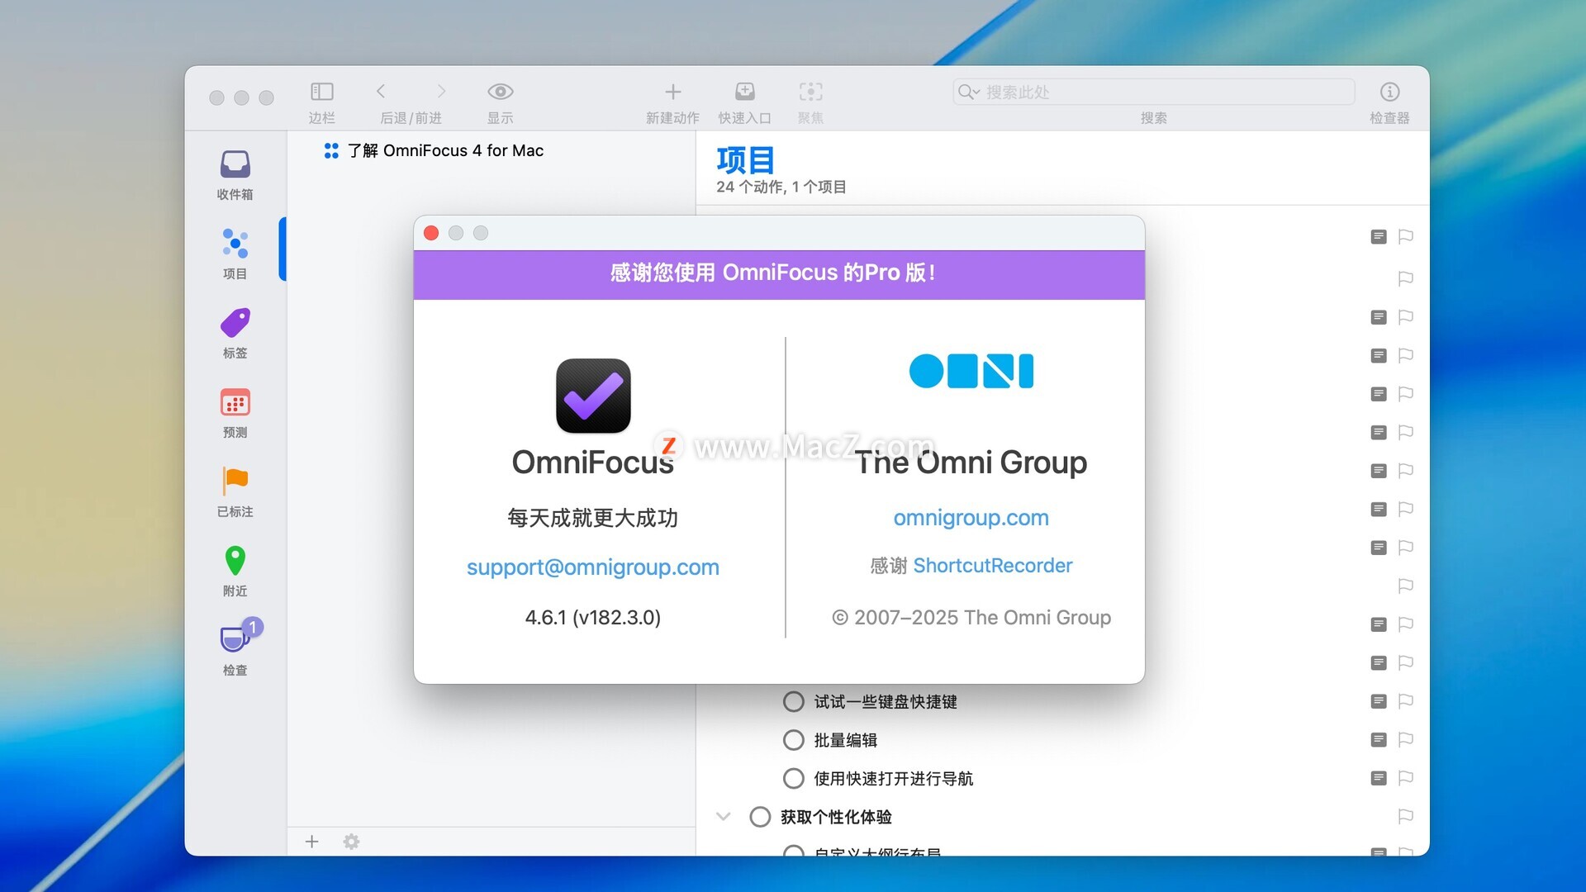
Task: Flag the 批量编辑 action
Action: (1405, 740)
